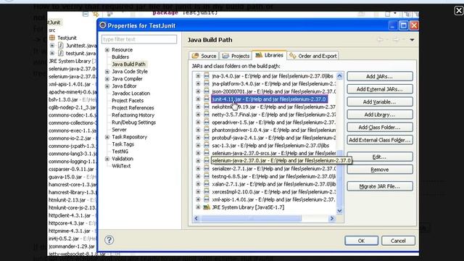Click the jna-platform-3.4.0.jar jar icon
Image resolution: width=464 pixels, height=261 pixels.
(206, 84)
